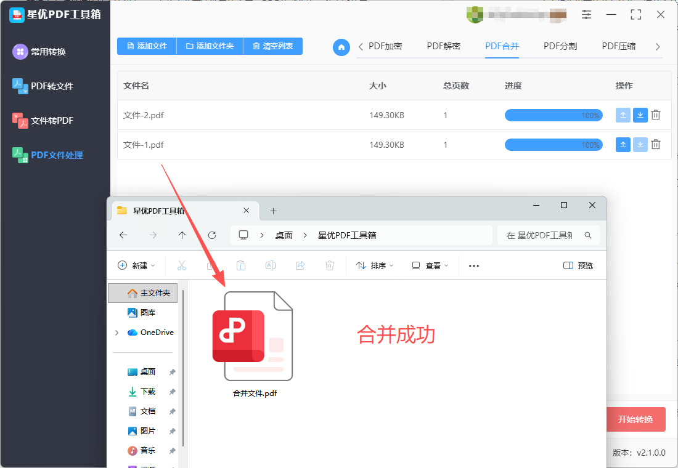
Task: Delete 文件-2.pdf from the list
Action: [656, 115]
